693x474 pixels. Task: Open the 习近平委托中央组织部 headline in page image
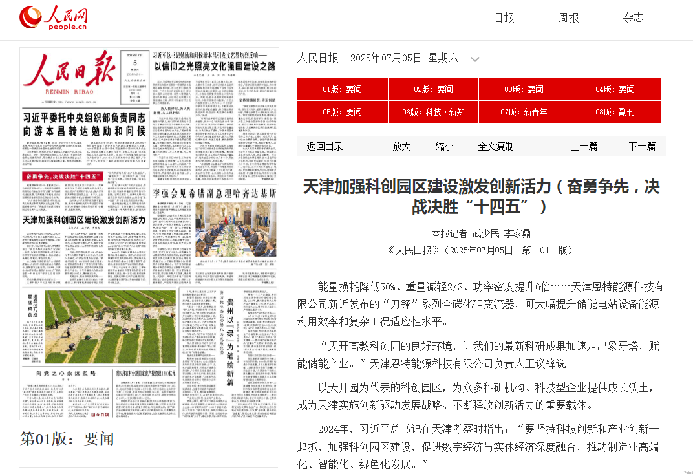[84, 124]
